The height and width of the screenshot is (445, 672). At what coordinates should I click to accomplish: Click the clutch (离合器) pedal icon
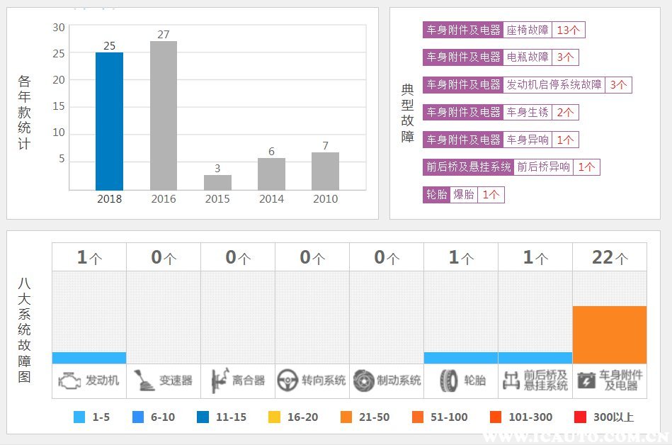tap(219, 381)
